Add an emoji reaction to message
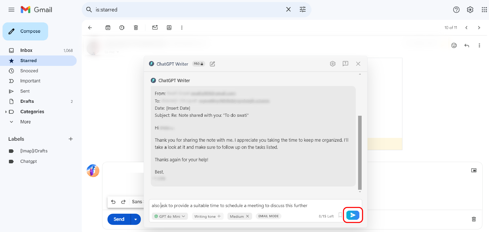 pos(454,45)
